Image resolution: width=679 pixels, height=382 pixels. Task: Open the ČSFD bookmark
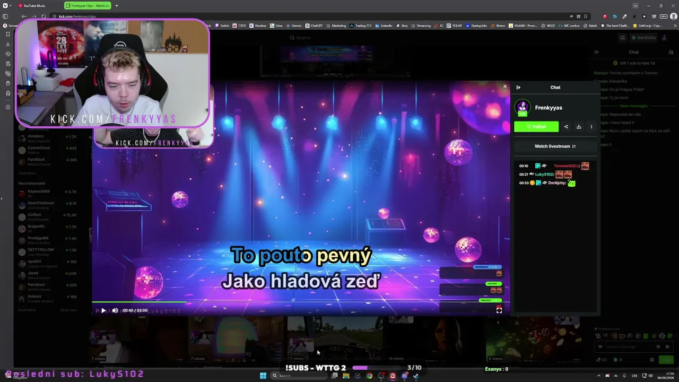[240, 25]
